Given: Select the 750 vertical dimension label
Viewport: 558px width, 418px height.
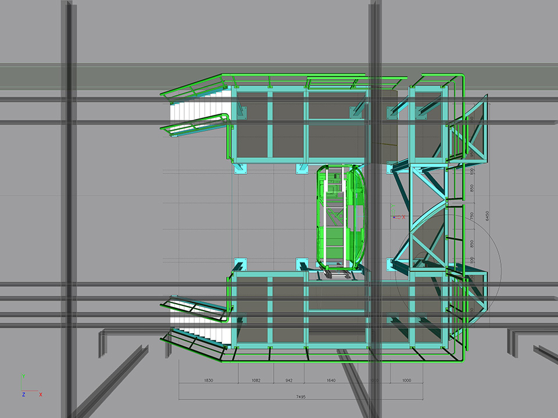Looking at the screenshot, I should 472,215.
